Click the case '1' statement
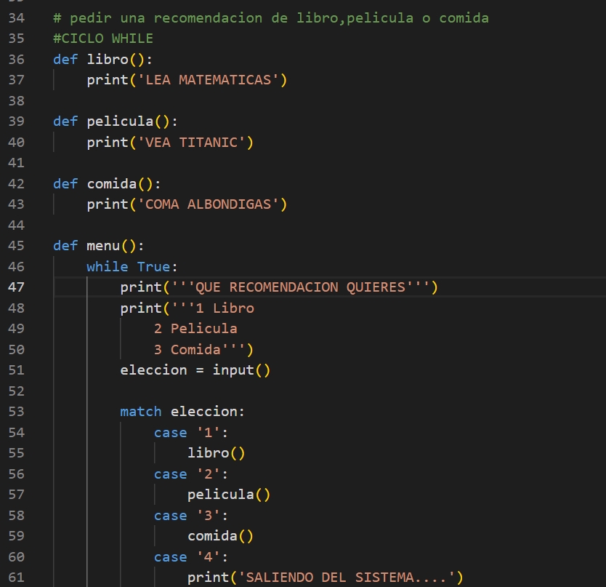Image resolution: width=606 pixels, height=587 pixels. point(190,433)
